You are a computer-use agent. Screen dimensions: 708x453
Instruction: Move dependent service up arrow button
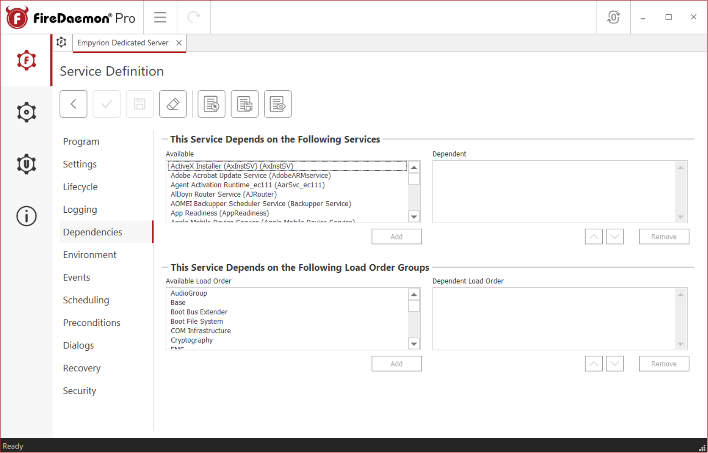point(594,237)
